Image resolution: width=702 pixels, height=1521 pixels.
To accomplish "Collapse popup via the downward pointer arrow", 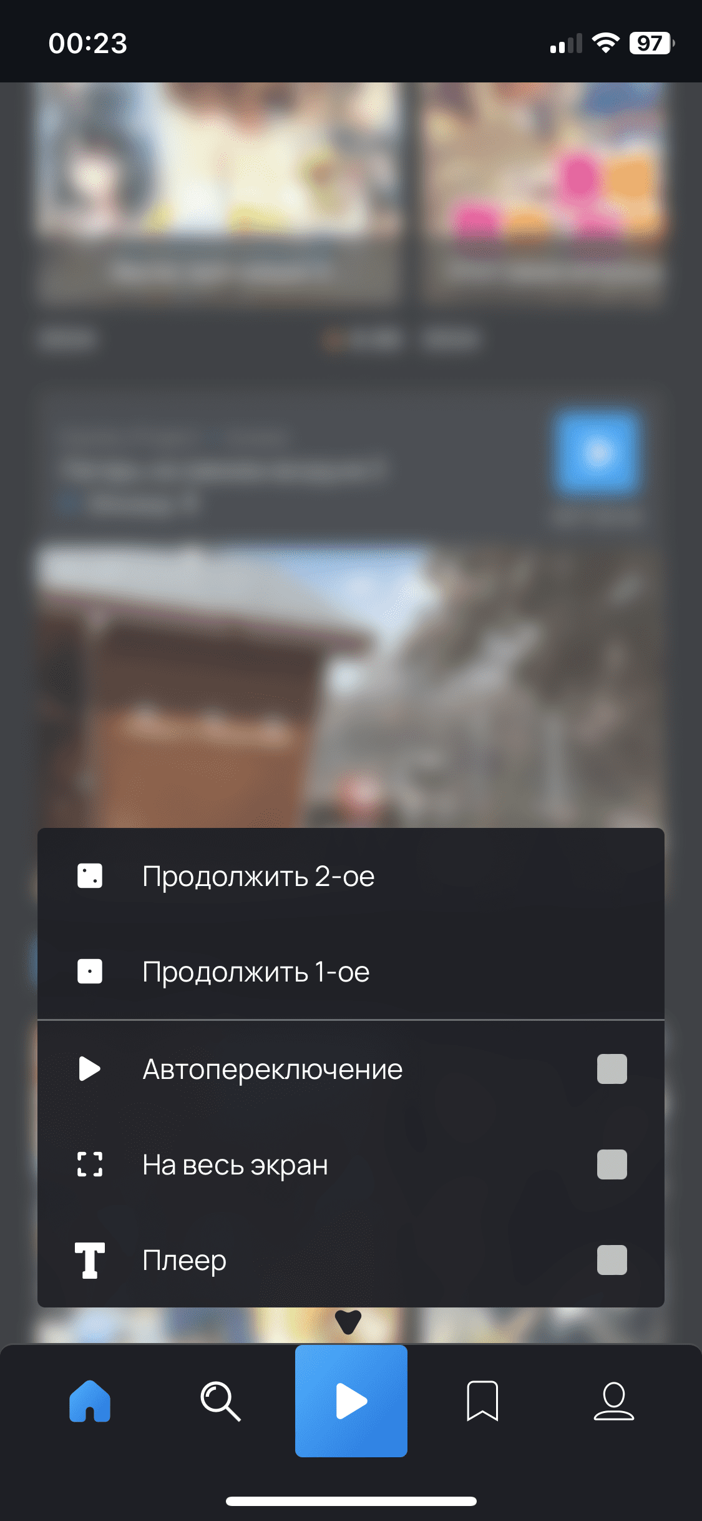I will click(x=348, y=1321).
